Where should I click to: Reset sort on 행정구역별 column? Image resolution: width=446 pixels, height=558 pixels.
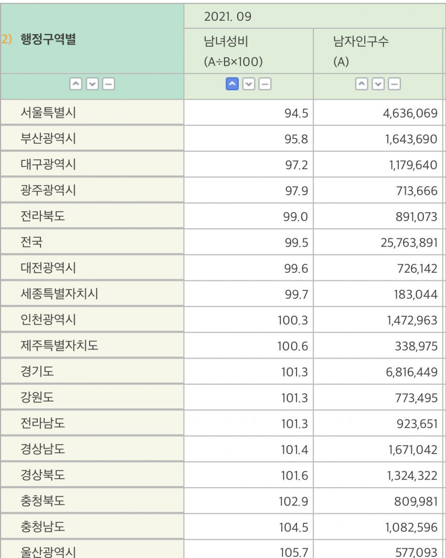(109, 85)
